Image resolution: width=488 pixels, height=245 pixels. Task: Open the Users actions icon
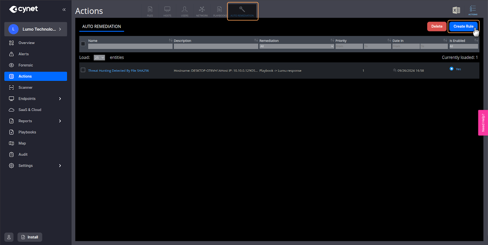pyautogui.click(x=185, y=11)
